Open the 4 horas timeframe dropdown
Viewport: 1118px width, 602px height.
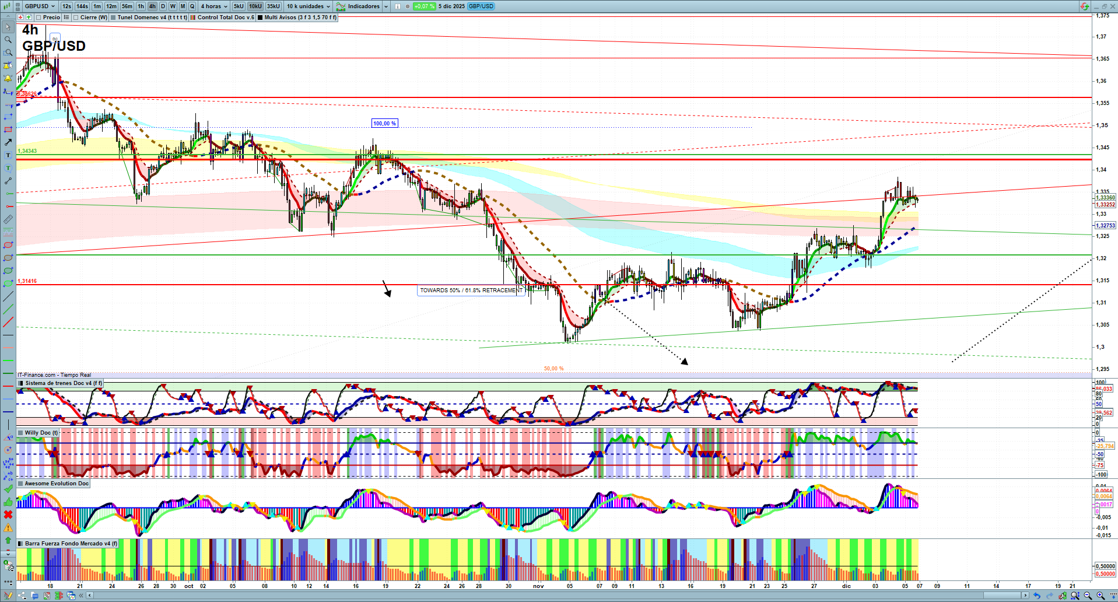click(213, 6)
